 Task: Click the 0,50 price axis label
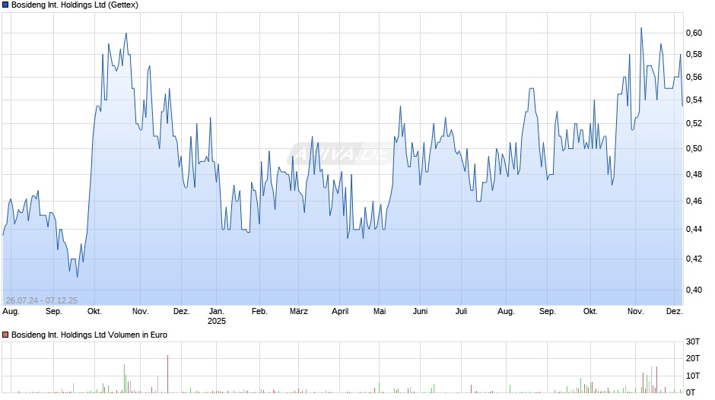click(x=694, y=148)
